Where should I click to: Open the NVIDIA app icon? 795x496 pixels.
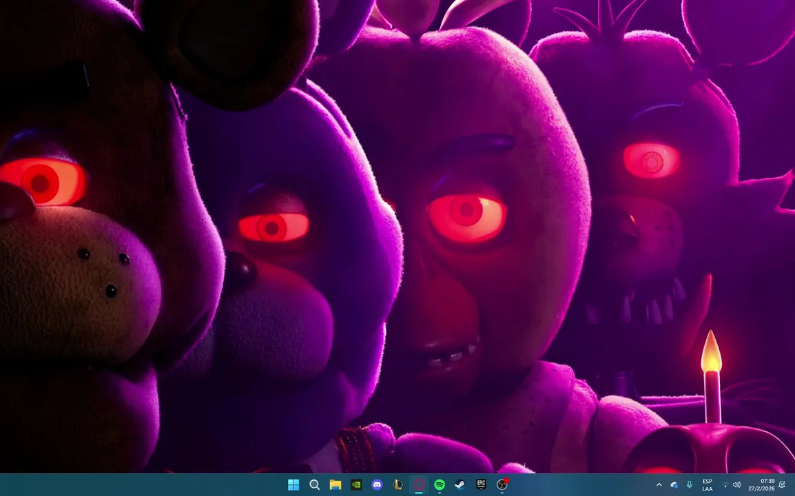(x=356, y=485)
